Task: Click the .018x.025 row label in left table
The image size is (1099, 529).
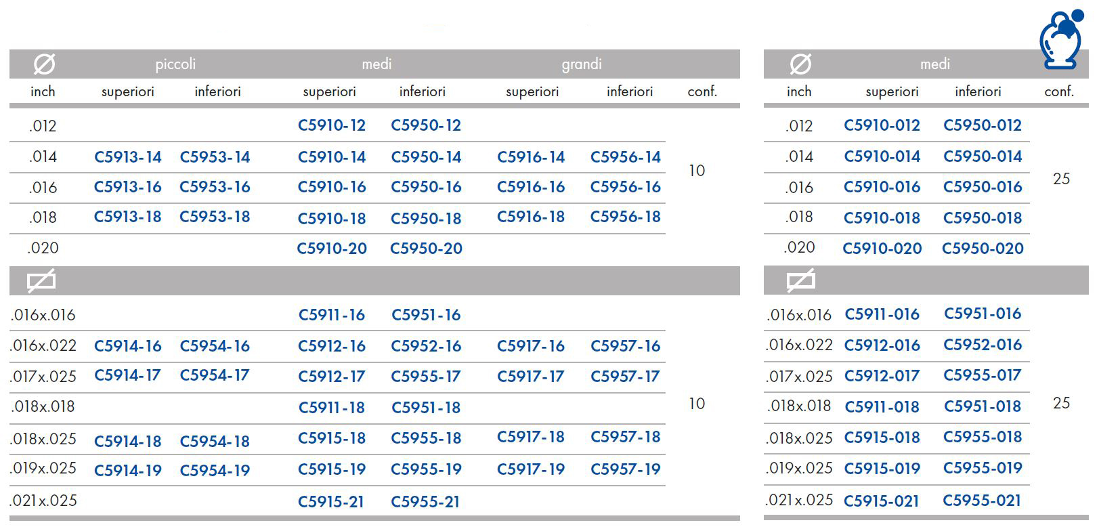Action: [43, 439]
